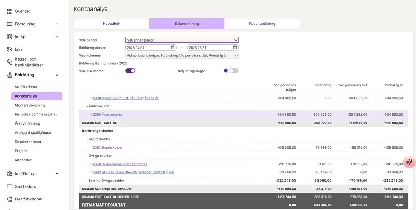
Task: Collapse the Bokföring menu chevron
Action: [57, 75]
